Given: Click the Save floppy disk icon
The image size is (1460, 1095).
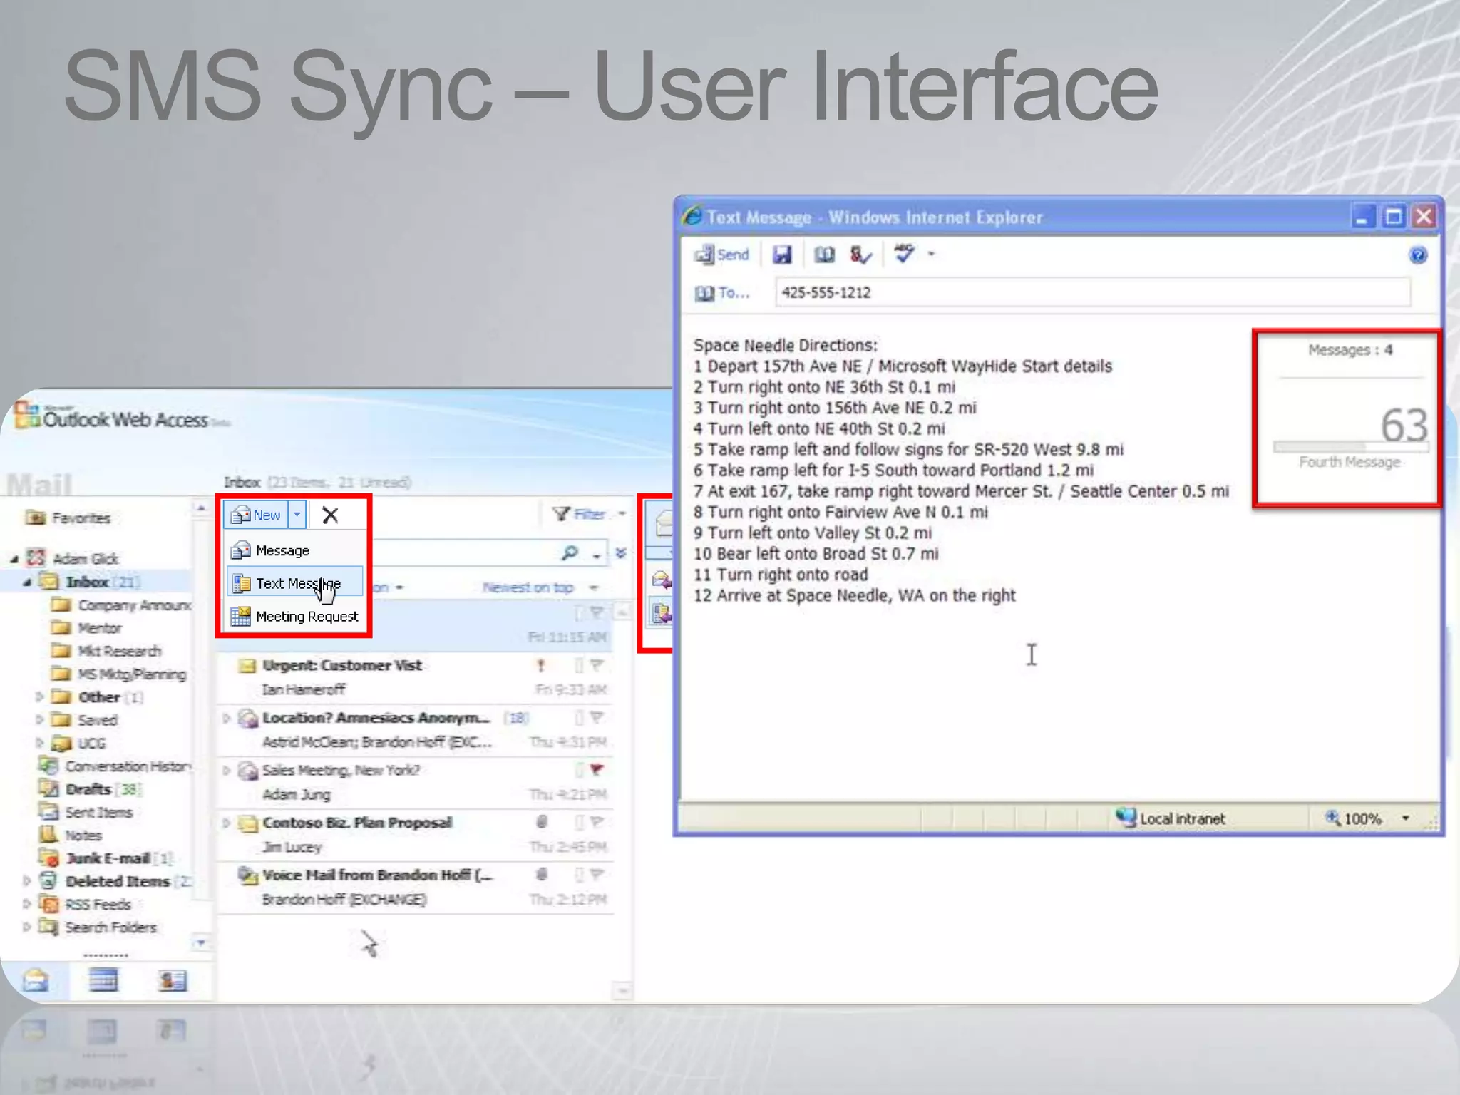Looking at the screenshot, I should [x=783, y=255].
